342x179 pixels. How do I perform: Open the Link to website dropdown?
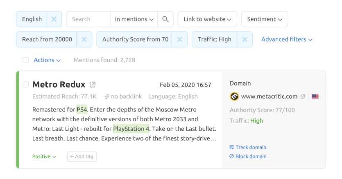click(x=207, y=19)
